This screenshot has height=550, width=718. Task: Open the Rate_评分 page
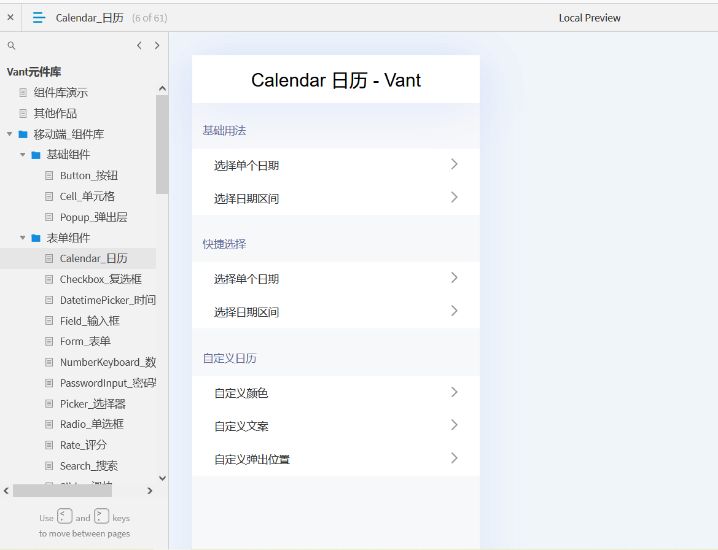click(84, 445)
